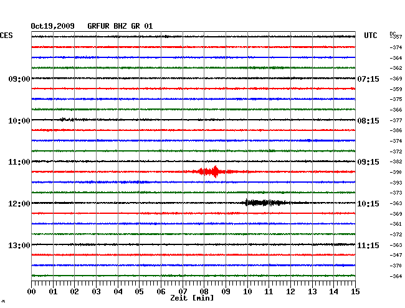Click the DC offset value -347
This screenshot has height=308, width=405.
click(x=396, y=255)
